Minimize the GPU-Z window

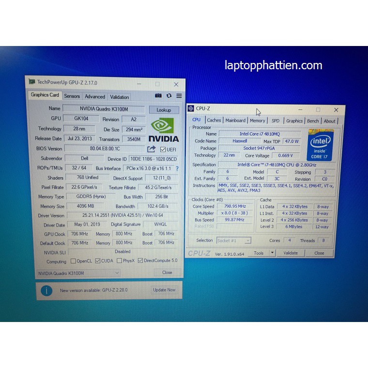(x=139, y=84)
